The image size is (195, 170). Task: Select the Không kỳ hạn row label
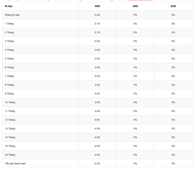pyautogui.click(x=12, y=15)
